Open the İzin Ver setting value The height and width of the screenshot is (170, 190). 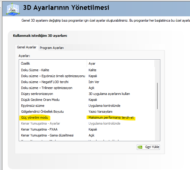coord(94,82)
